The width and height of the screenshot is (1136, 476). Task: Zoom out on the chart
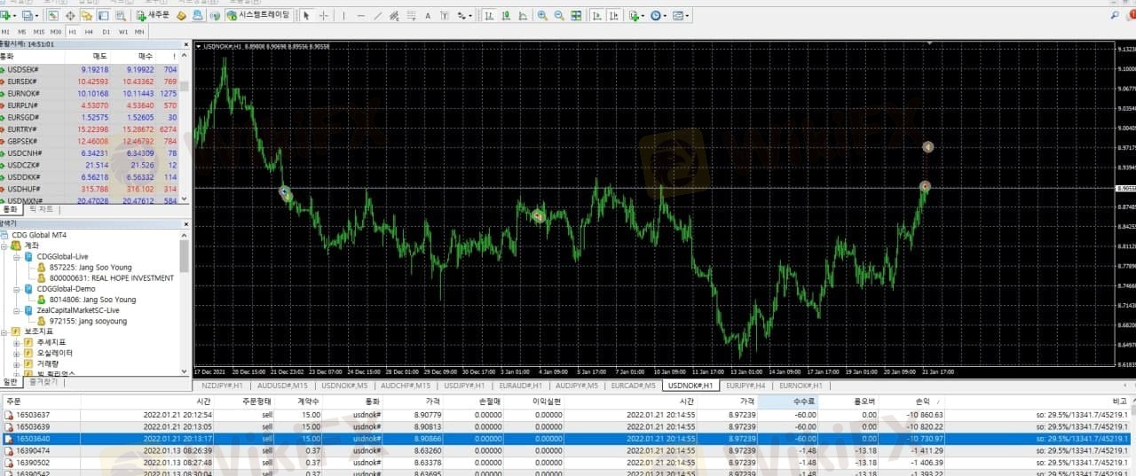[x=558, y=16]
